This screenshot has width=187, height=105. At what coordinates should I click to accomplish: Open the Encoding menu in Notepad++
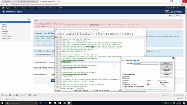click(73, 32)
